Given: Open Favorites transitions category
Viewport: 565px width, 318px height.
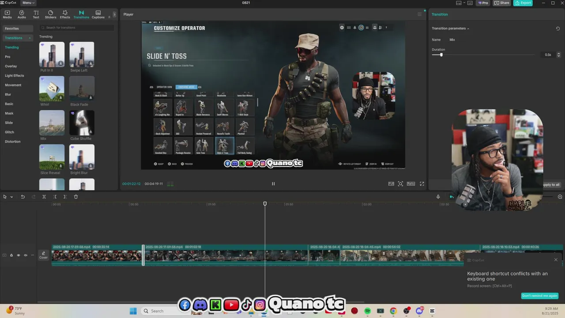Looking at the screenshot, I should point(17,28).
